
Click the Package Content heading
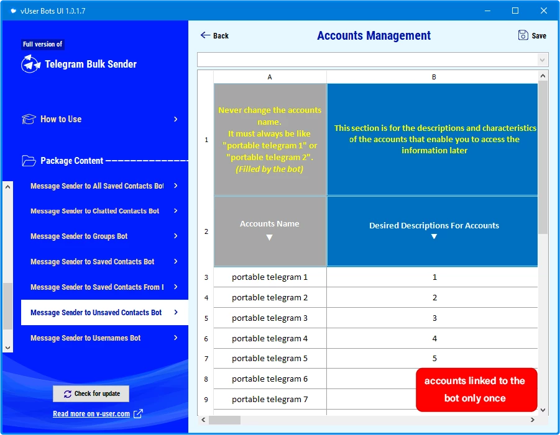pos(71,161)
